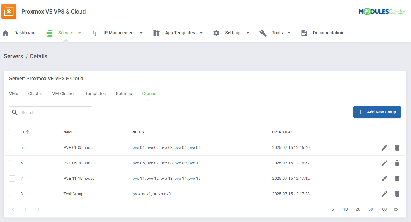Open the Dashboard via the home icon
The width and height of the screenshot is (411, 222).
point(5,32)
